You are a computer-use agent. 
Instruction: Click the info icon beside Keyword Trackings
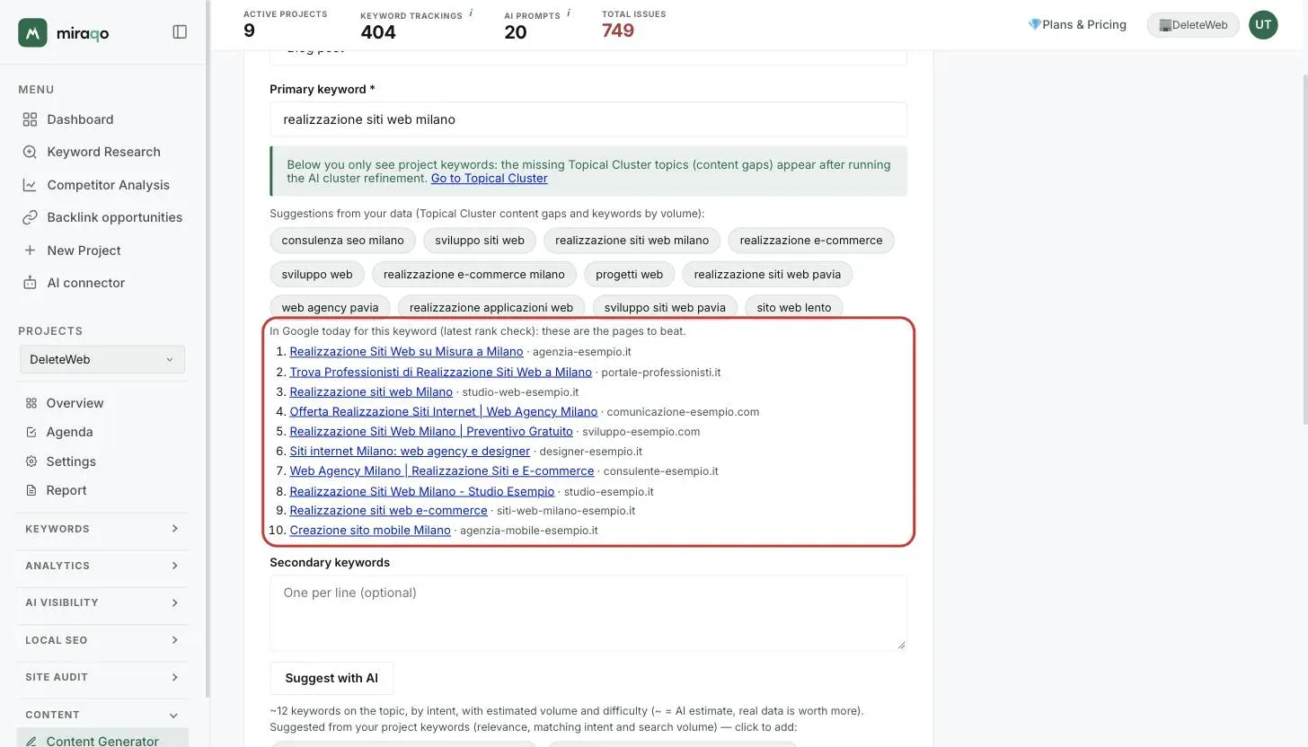pos(471,13)
